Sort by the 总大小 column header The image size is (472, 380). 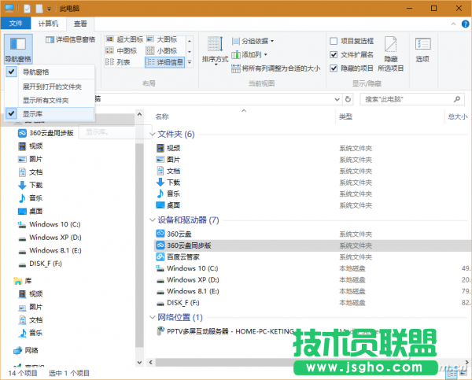click(458, 116)
